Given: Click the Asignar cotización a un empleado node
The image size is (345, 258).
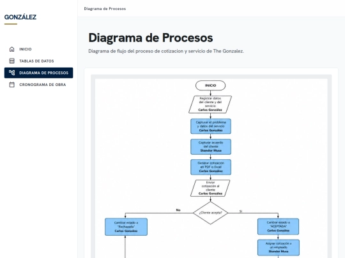Looking at the screenshot, I should pos(279,247).
